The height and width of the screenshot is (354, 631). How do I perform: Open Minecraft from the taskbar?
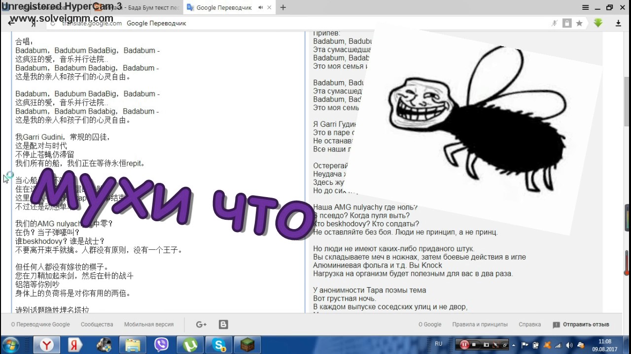click(247, 345)
